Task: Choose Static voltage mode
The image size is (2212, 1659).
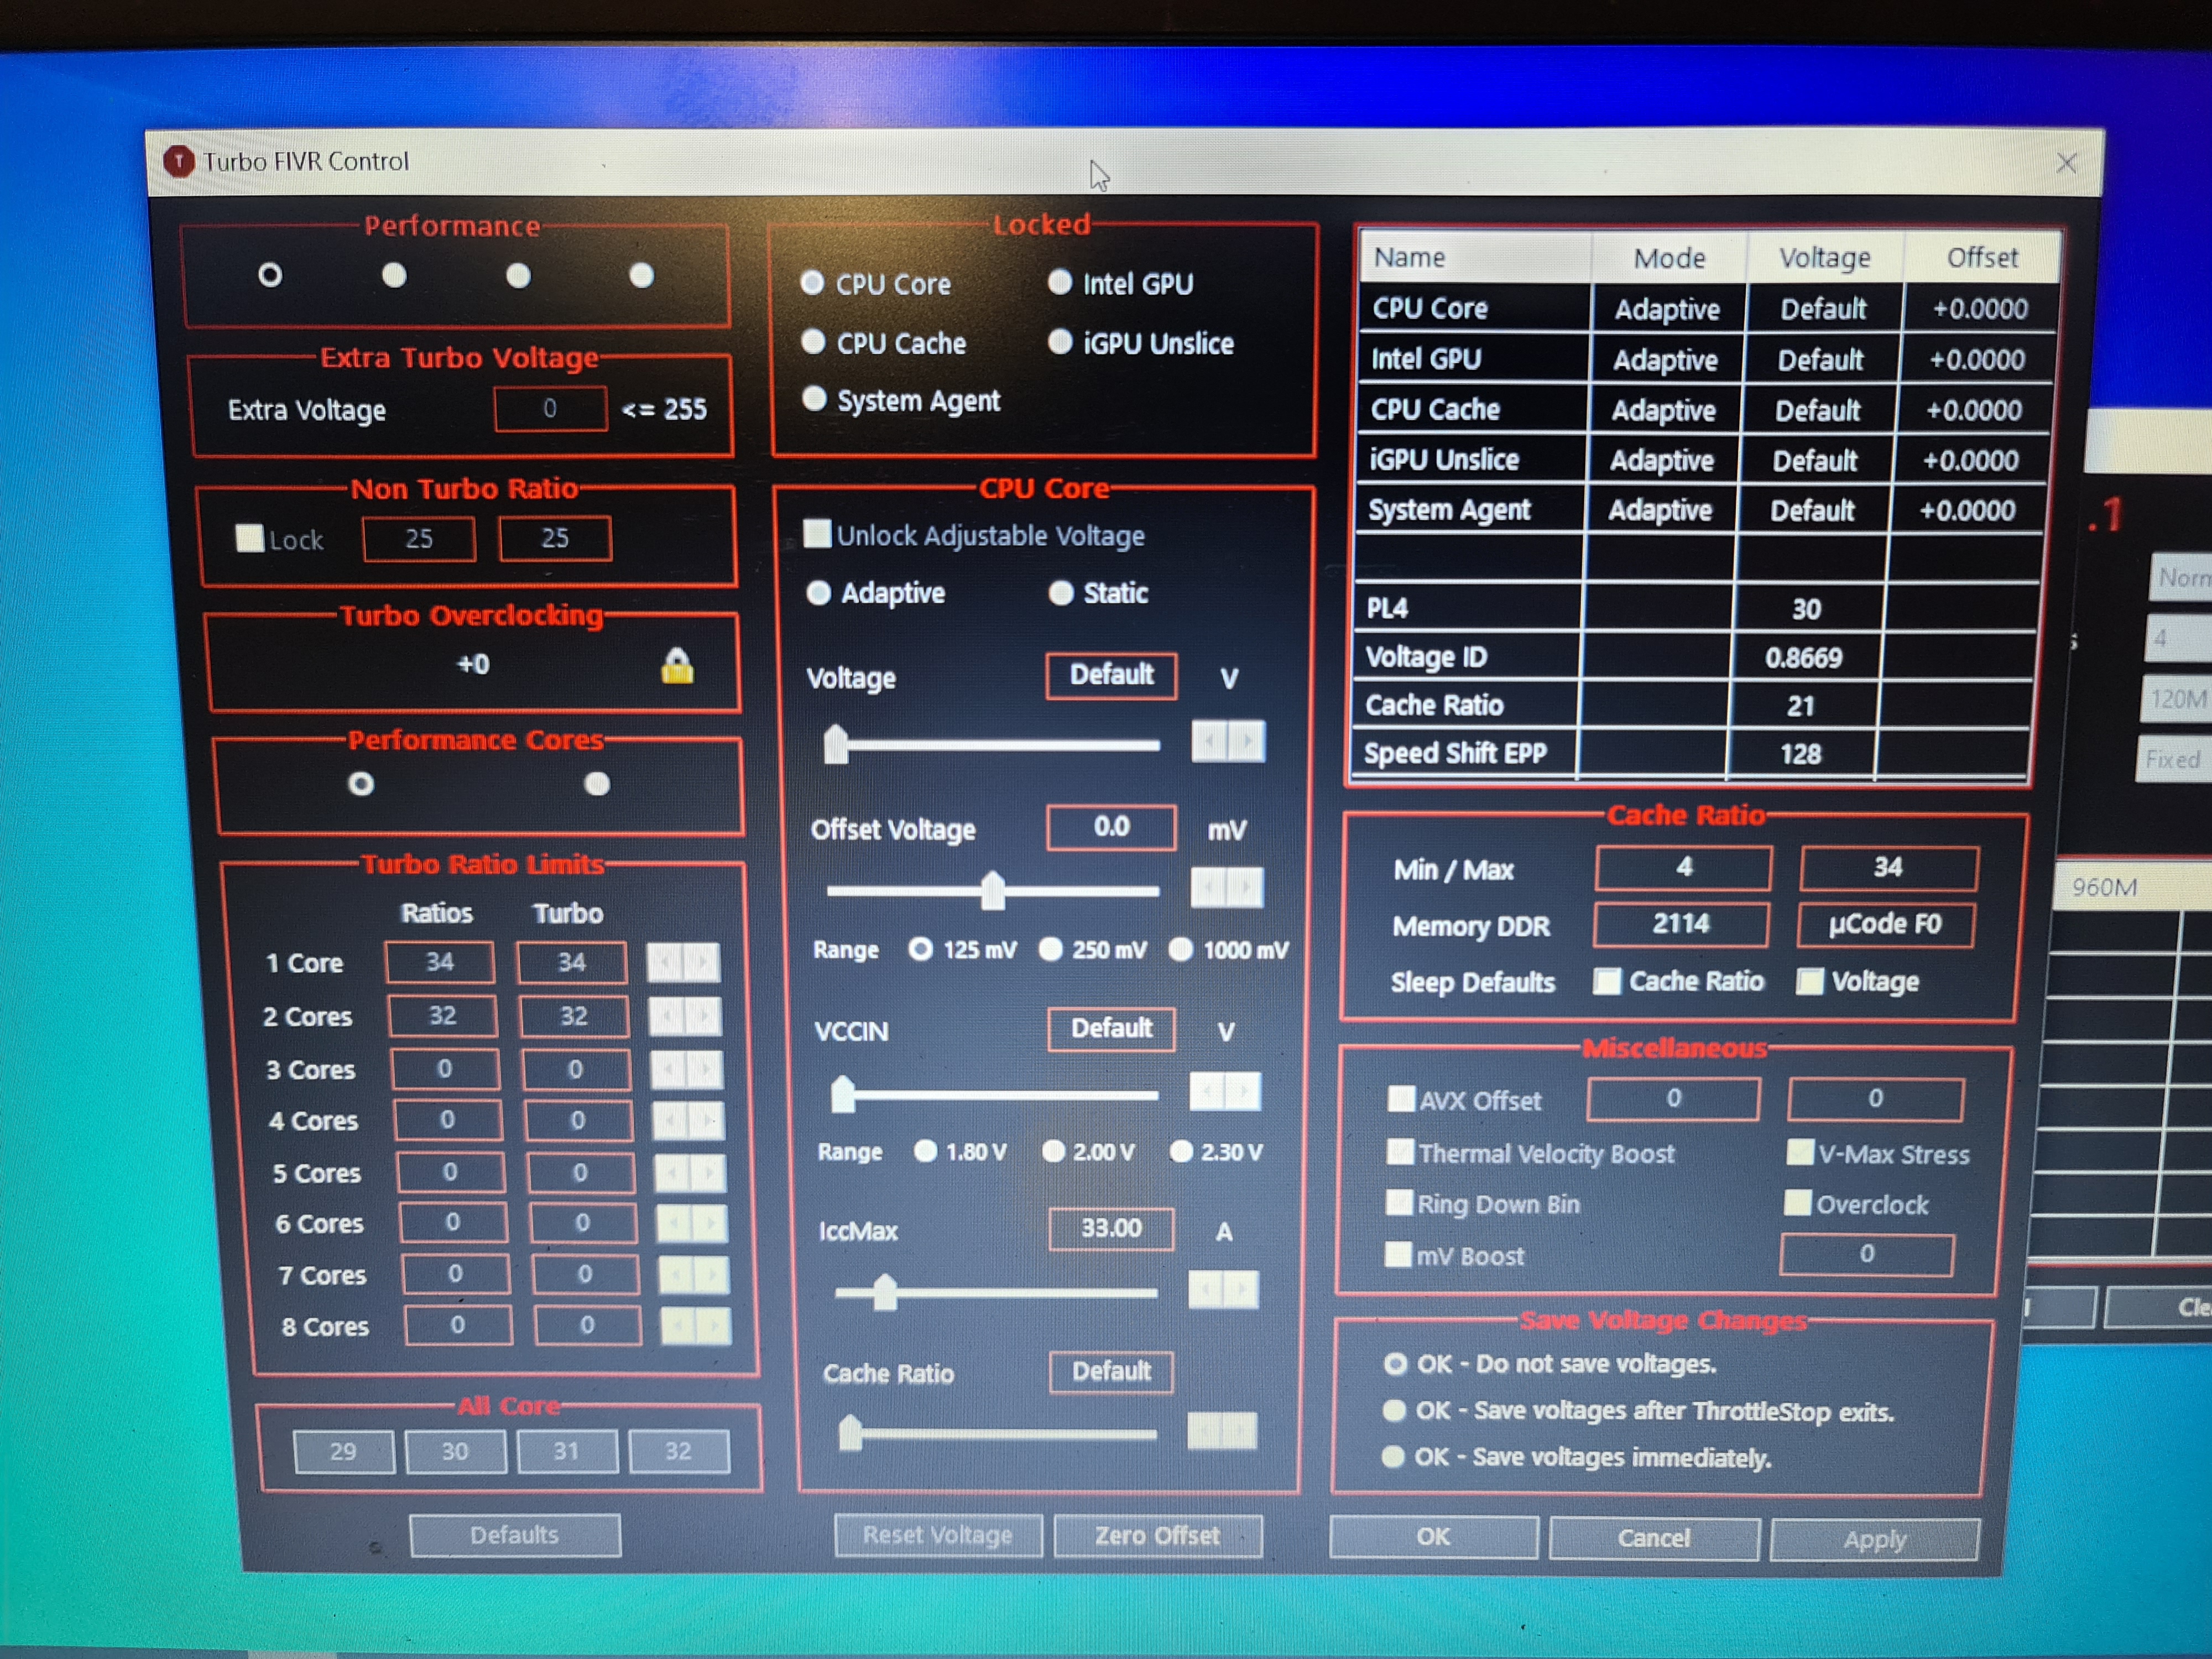Action: (x=1060, y=593)
